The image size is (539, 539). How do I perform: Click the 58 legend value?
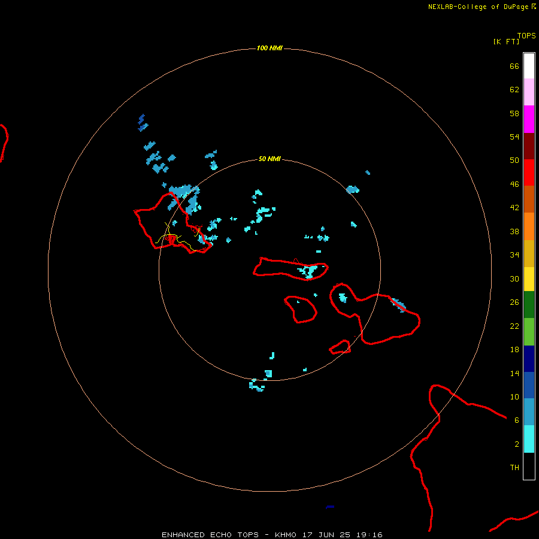514,113
